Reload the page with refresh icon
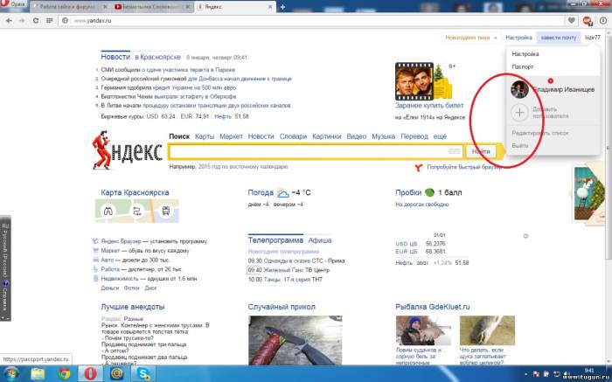Viewport: 612px width, 382px height. click(x=36, y=21)
